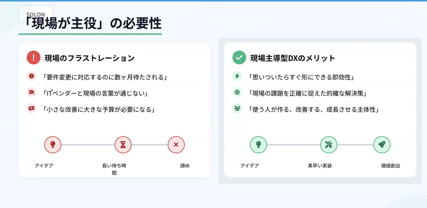Click the green rocket 価値創出 circle
Viewport: 427px width, 208px height.
[382, 145]
